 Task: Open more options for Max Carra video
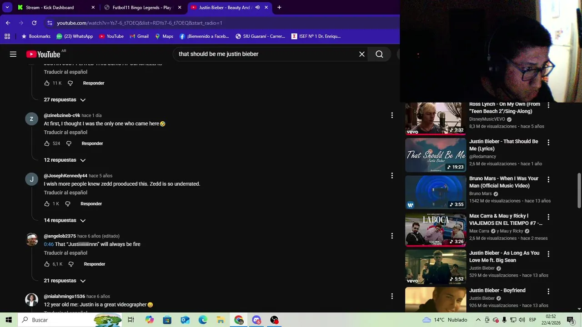tap(548, 217)
